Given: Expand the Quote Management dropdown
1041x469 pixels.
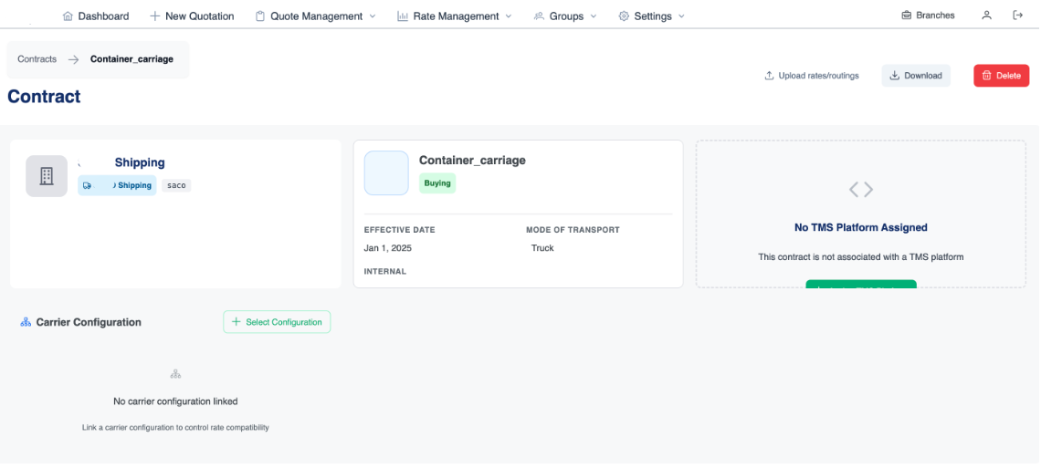Looking at the screenshot, I should click(315, 16).
